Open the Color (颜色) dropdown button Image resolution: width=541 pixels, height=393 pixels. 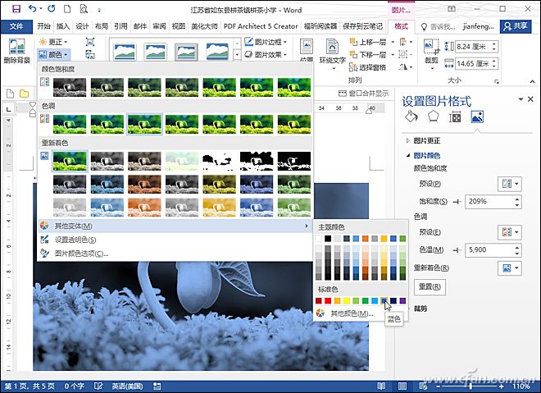53,55
